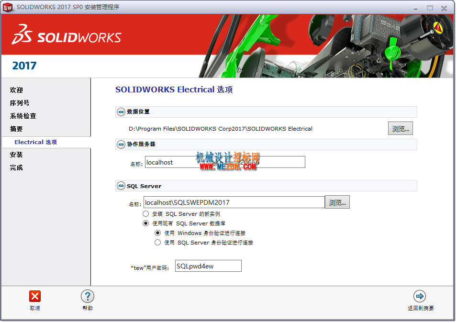Click the SQL Server name input field
The image size is (457, 323).
click(234, 202)
